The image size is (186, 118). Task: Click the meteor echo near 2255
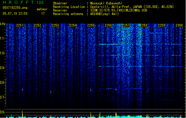pyautogui.click(x=91, y=90)
